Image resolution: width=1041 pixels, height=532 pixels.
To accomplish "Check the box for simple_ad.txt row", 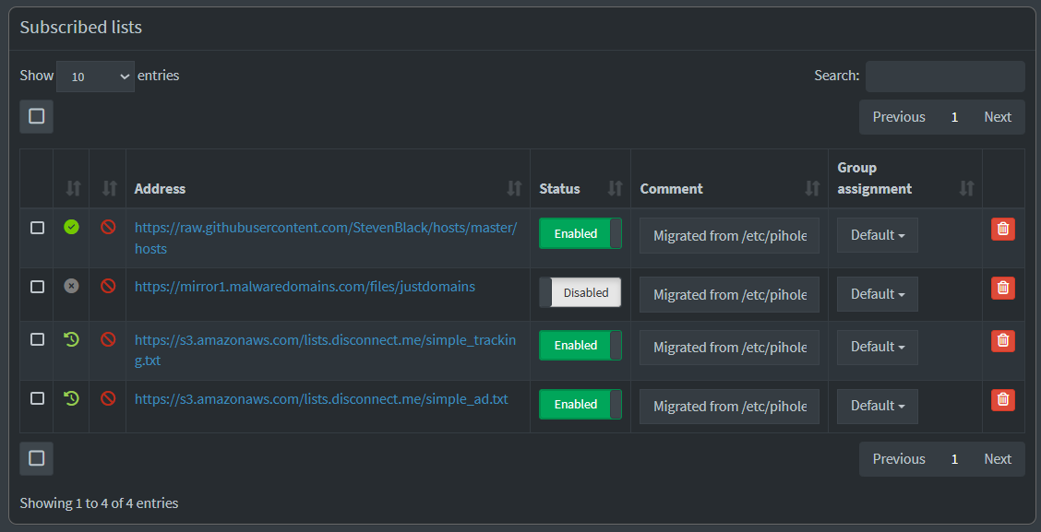I will point(37,398).
